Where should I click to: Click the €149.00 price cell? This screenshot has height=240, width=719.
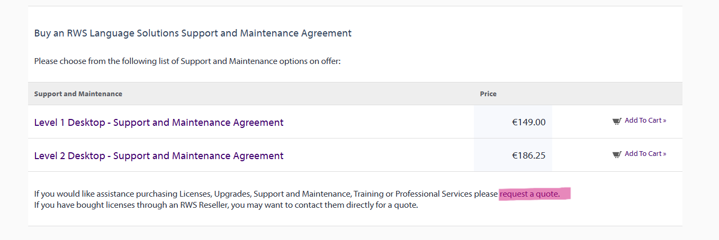528,123
